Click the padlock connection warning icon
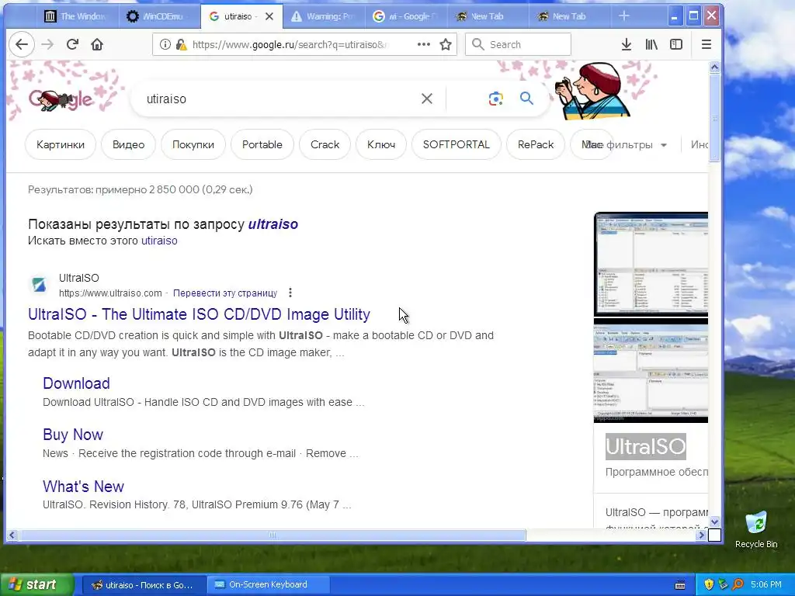 tap(181, 44)
